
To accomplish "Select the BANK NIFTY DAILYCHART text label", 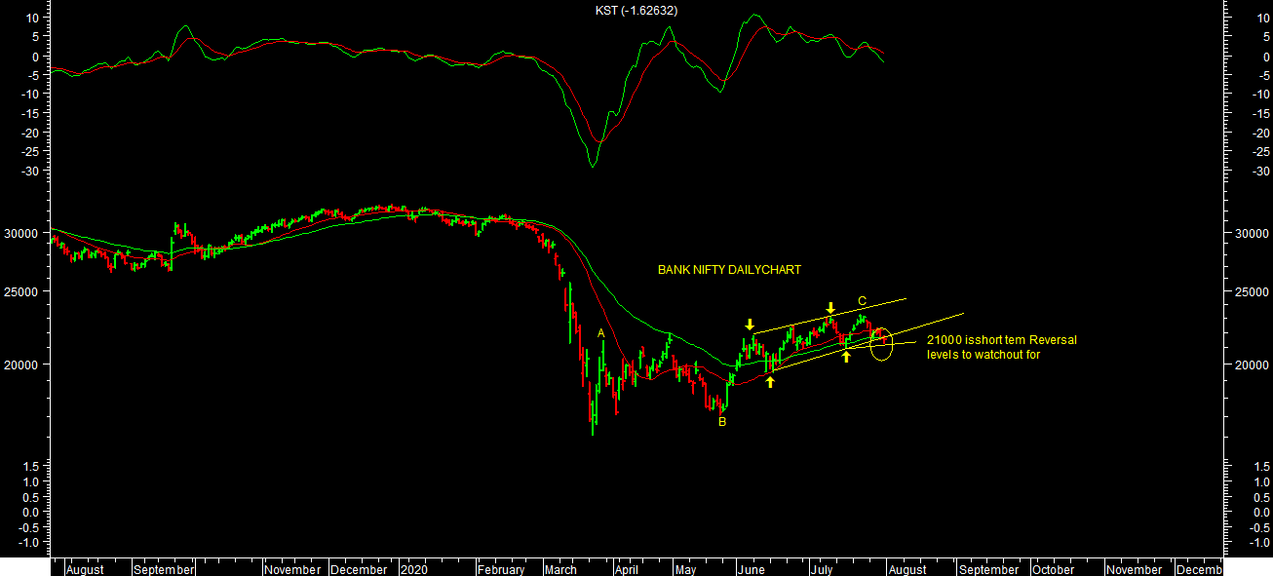I will 729,270.
